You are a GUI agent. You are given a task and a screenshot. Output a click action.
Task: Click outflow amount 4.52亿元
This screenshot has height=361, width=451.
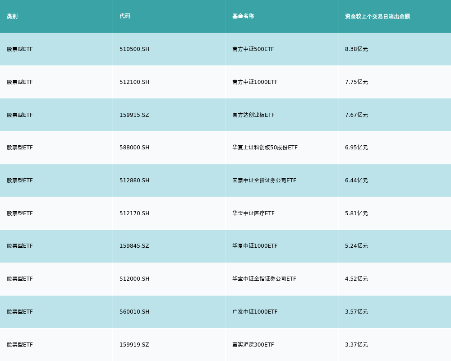(x=356, y=279)
